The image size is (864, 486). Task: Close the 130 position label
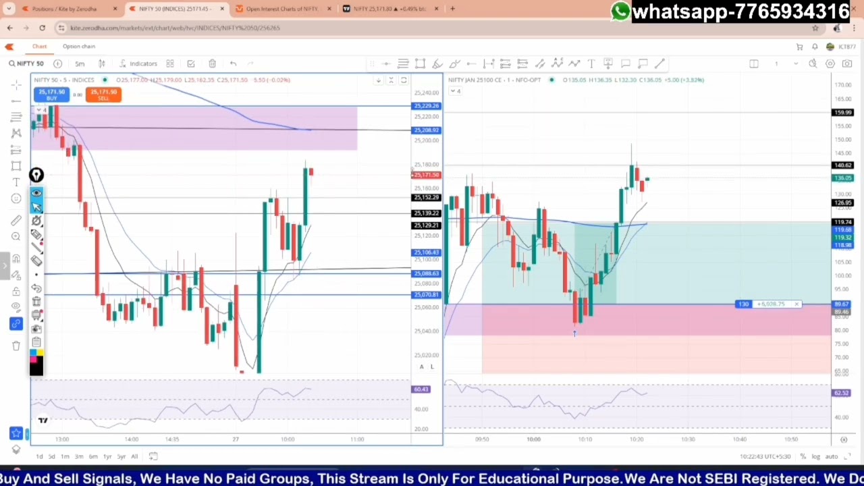click(x=796, y=304)
